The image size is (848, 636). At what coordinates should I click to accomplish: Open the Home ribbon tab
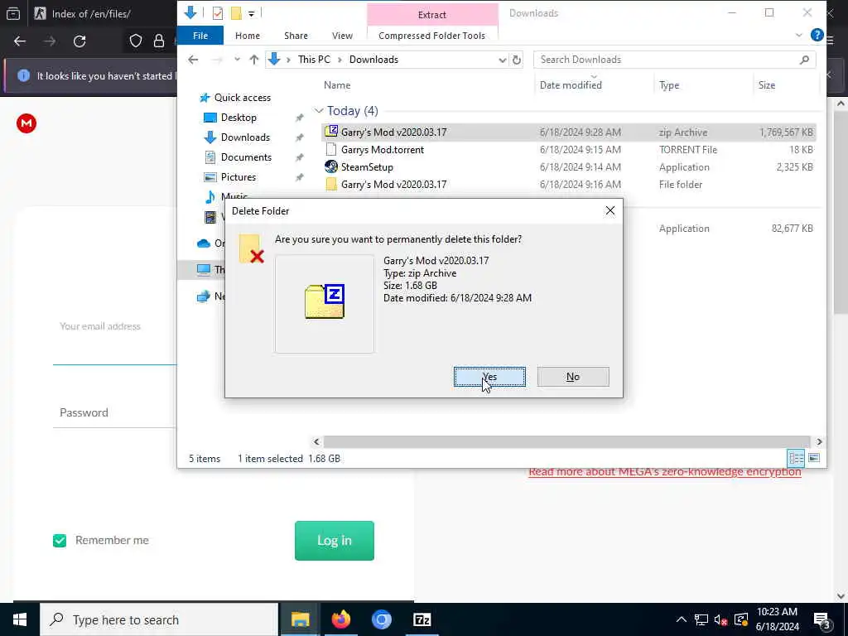pos(247,36)
